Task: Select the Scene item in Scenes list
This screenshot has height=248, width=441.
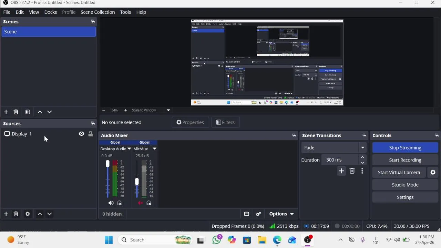Action: 48,32
